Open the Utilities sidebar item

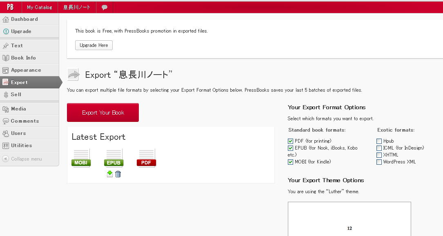coord(29,146)
